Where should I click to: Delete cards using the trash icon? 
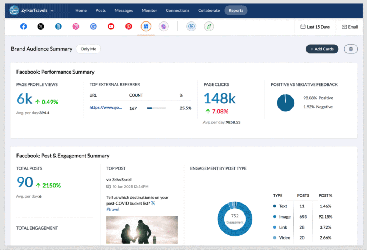tap(351, 49)
